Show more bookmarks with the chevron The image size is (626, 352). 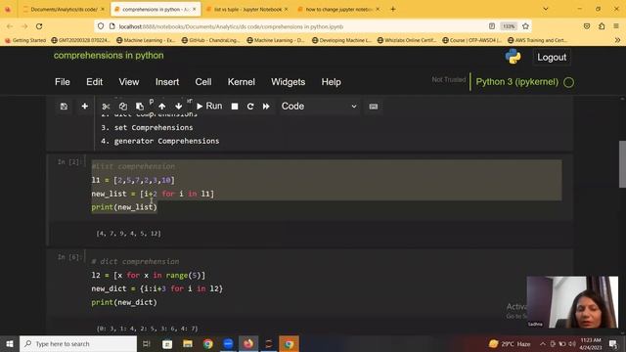click(x=617, y=40)
